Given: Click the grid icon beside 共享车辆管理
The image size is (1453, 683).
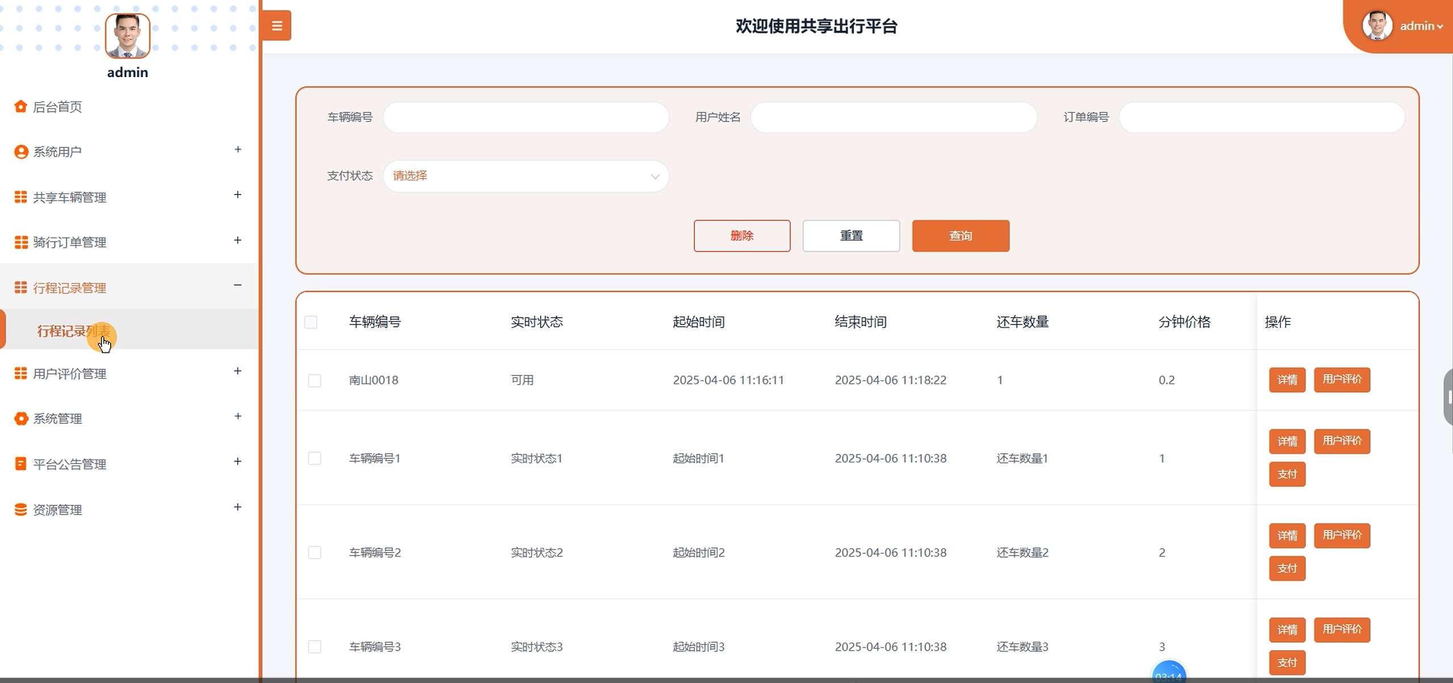Looking at the screenshot, I should [20, 197].
